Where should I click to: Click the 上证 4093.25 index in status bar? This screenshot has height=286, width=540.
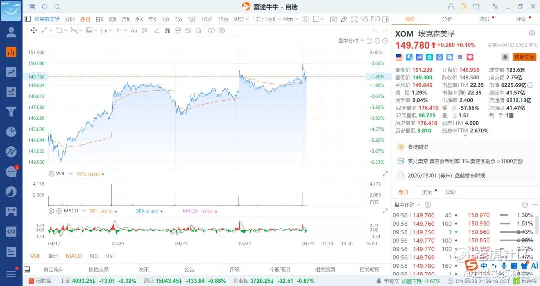[98, 281]
